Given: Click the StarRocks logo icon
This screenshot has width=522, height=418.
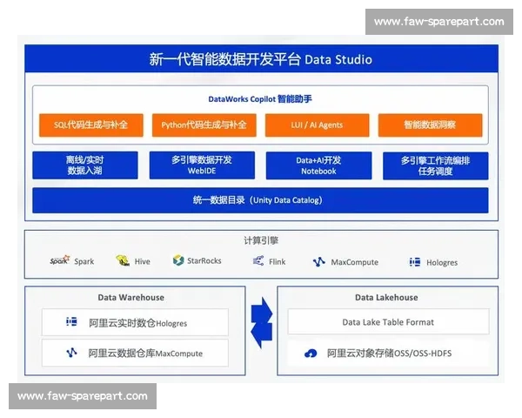Looking at the screenshot, I should [178, 260].
